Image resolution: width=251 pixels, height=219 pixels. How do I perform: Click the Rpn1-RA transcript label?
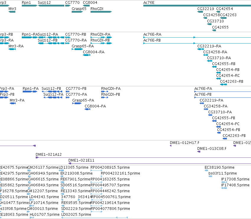(30, 34)
